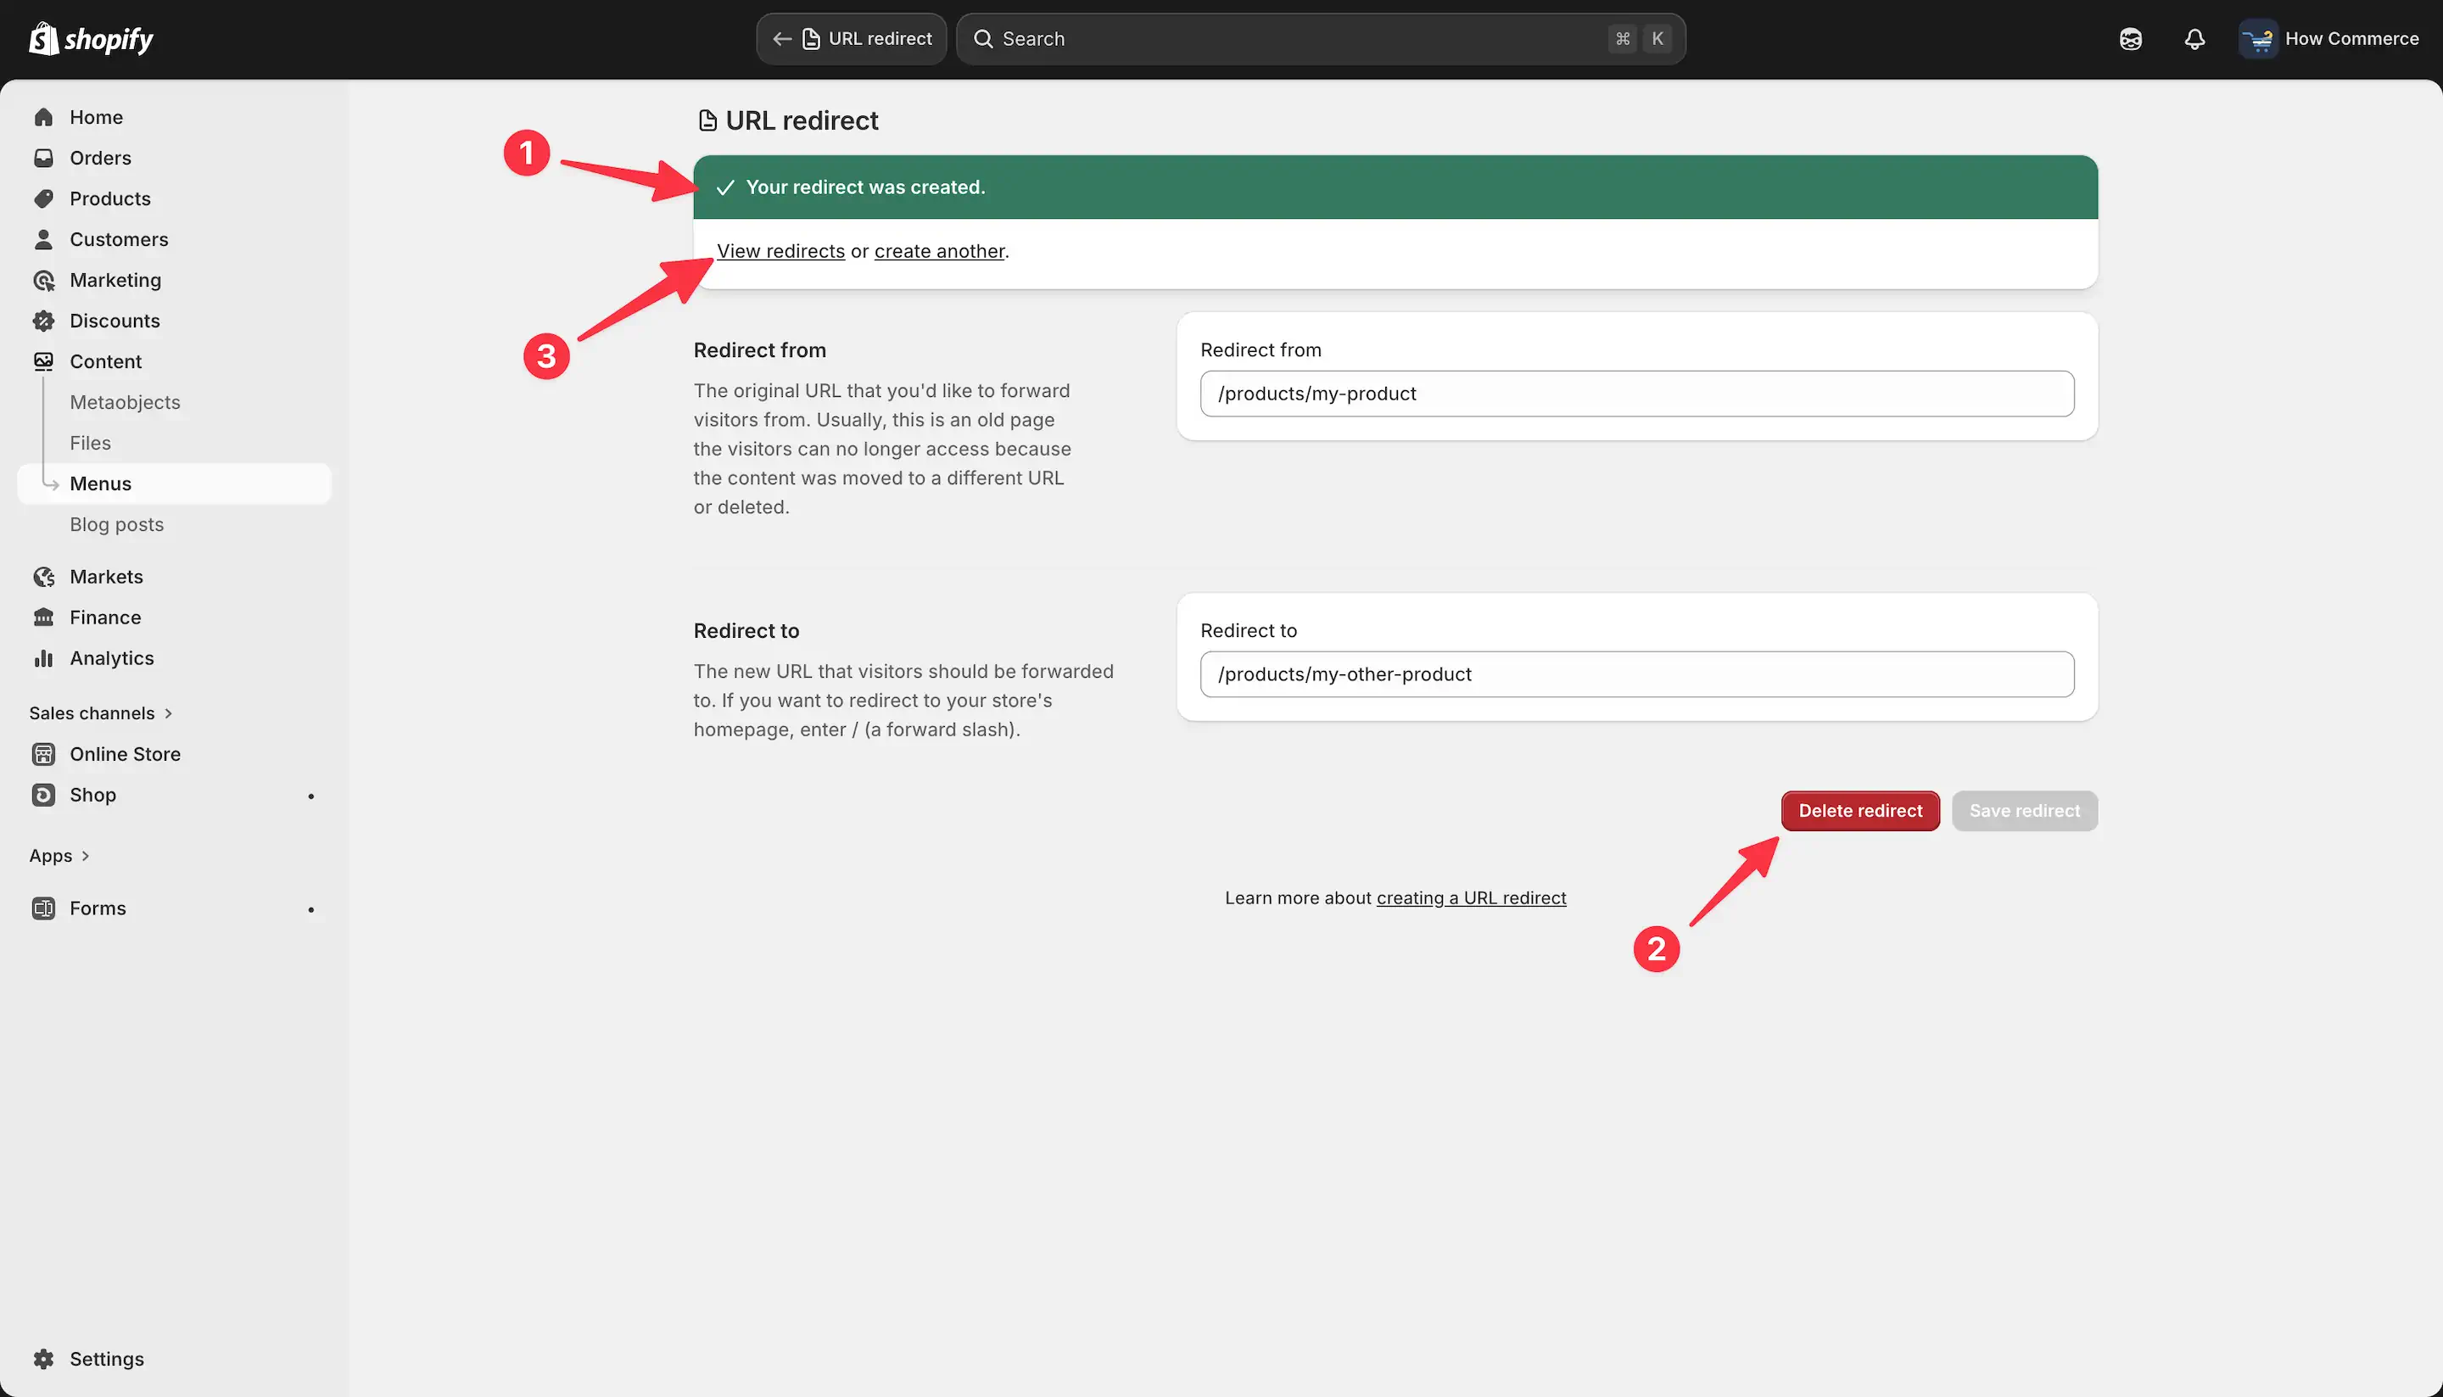Screen dimensions: 2443x1397
Task: Click the Forms app icon
Action: pos(43,908)
